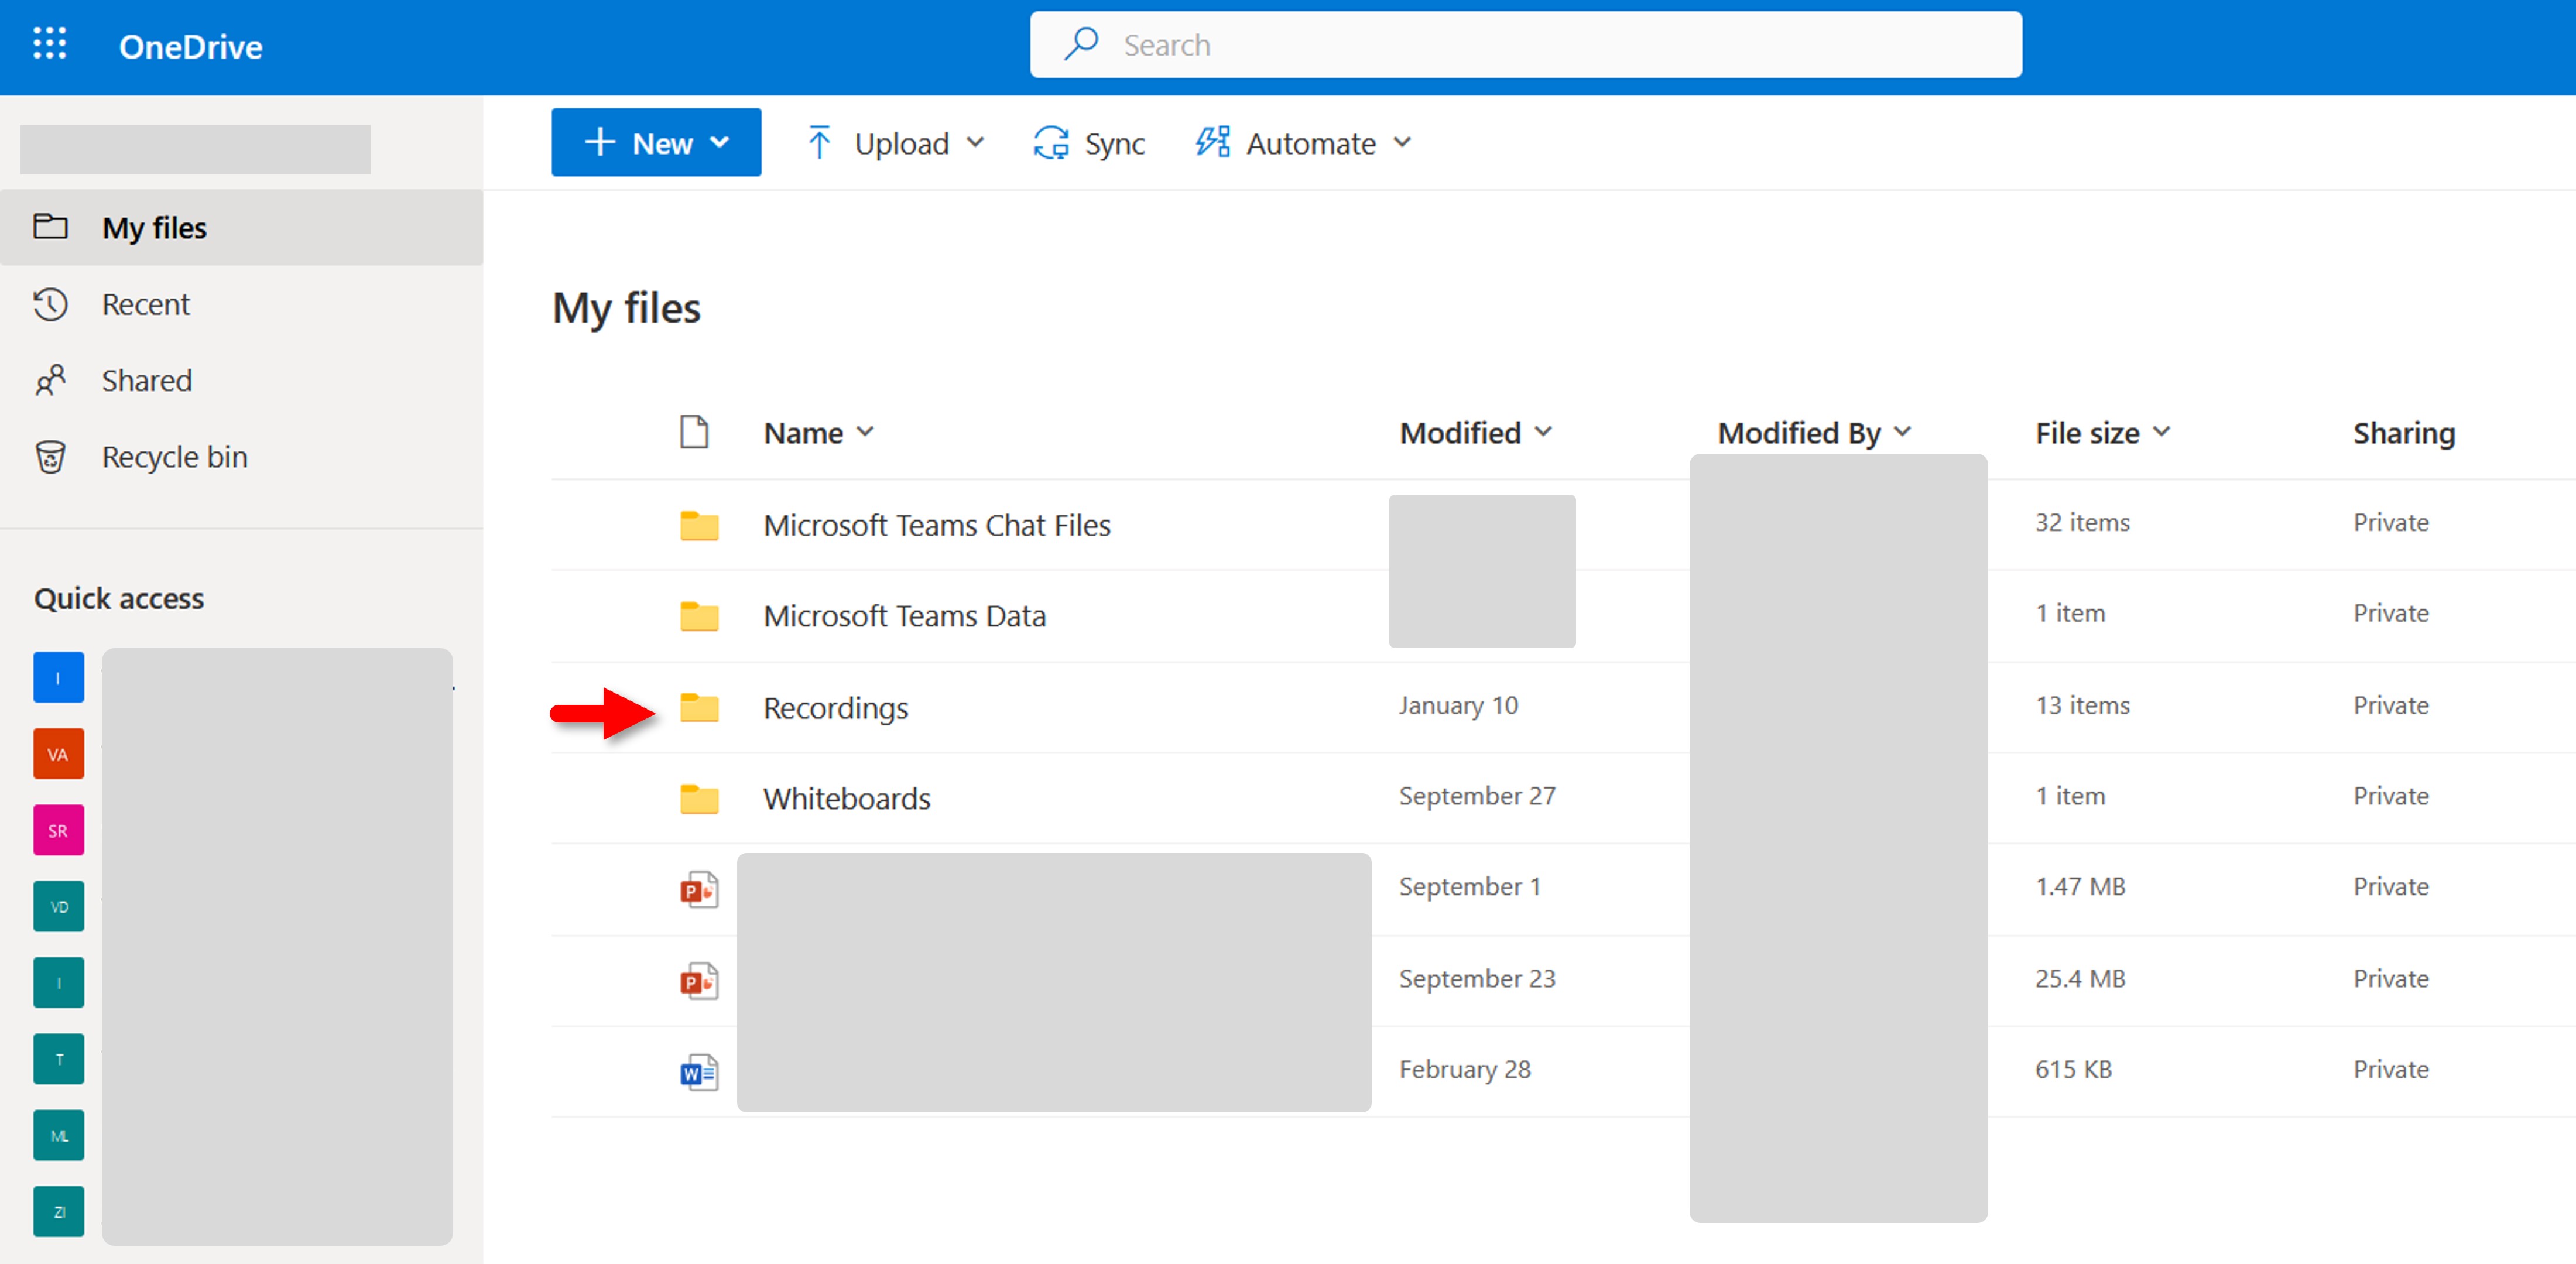Click the Word document file icon

[699, 1072]
